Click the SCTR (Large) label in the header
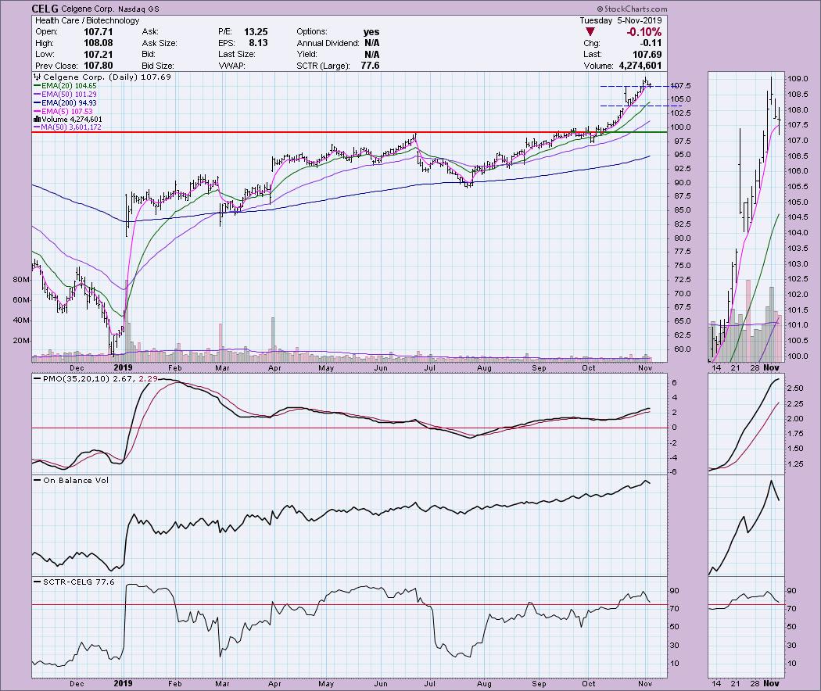 pos(322,66)
